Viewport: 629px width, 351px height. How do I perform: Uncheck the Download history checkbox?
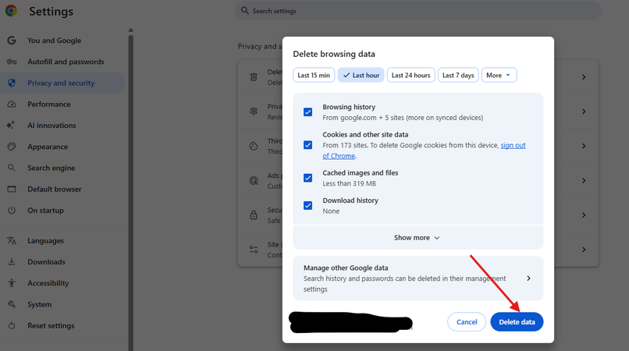point(307,205)
